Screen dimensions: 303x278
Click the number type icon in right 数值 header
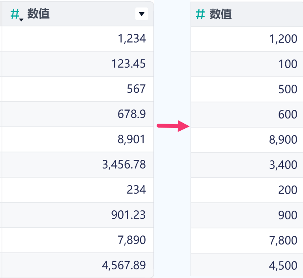200,15
